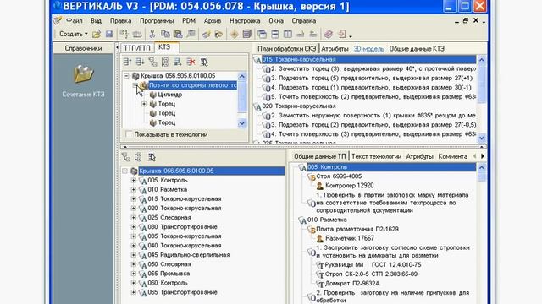Screen dimensions: 542x304
Task: Switch to the ТТП/ГТП tab
Action: coord(137,48)
